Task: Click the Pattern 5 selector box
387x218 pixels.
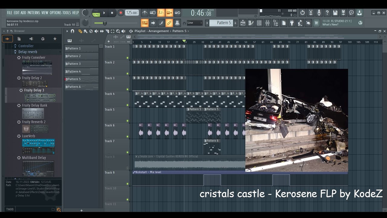Action: click(221, 23)
